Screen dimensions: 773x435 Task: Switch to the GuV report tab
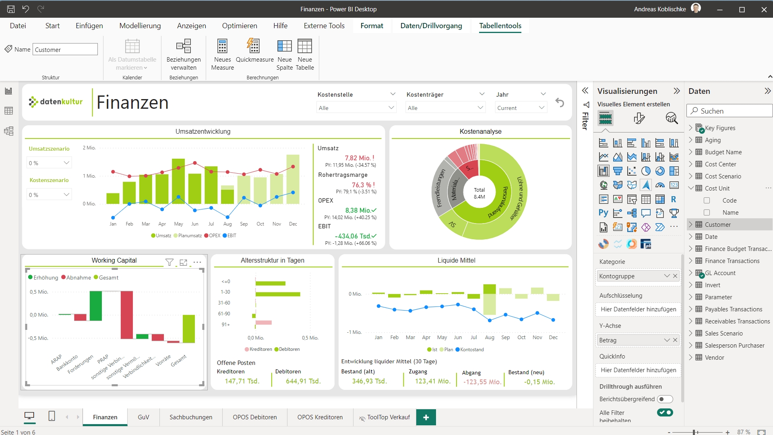pyautogui.click(x=143, y=417)
